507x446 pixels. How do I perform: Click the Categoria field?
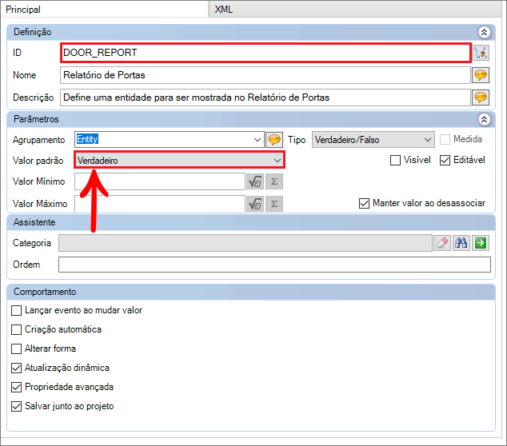coord(246,243)
